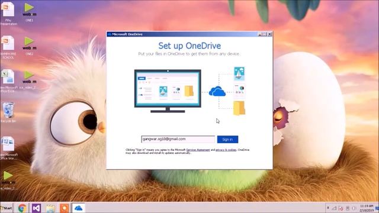
Task: Select the webm file beside the Excel icon
Action: tap(29, 80)
